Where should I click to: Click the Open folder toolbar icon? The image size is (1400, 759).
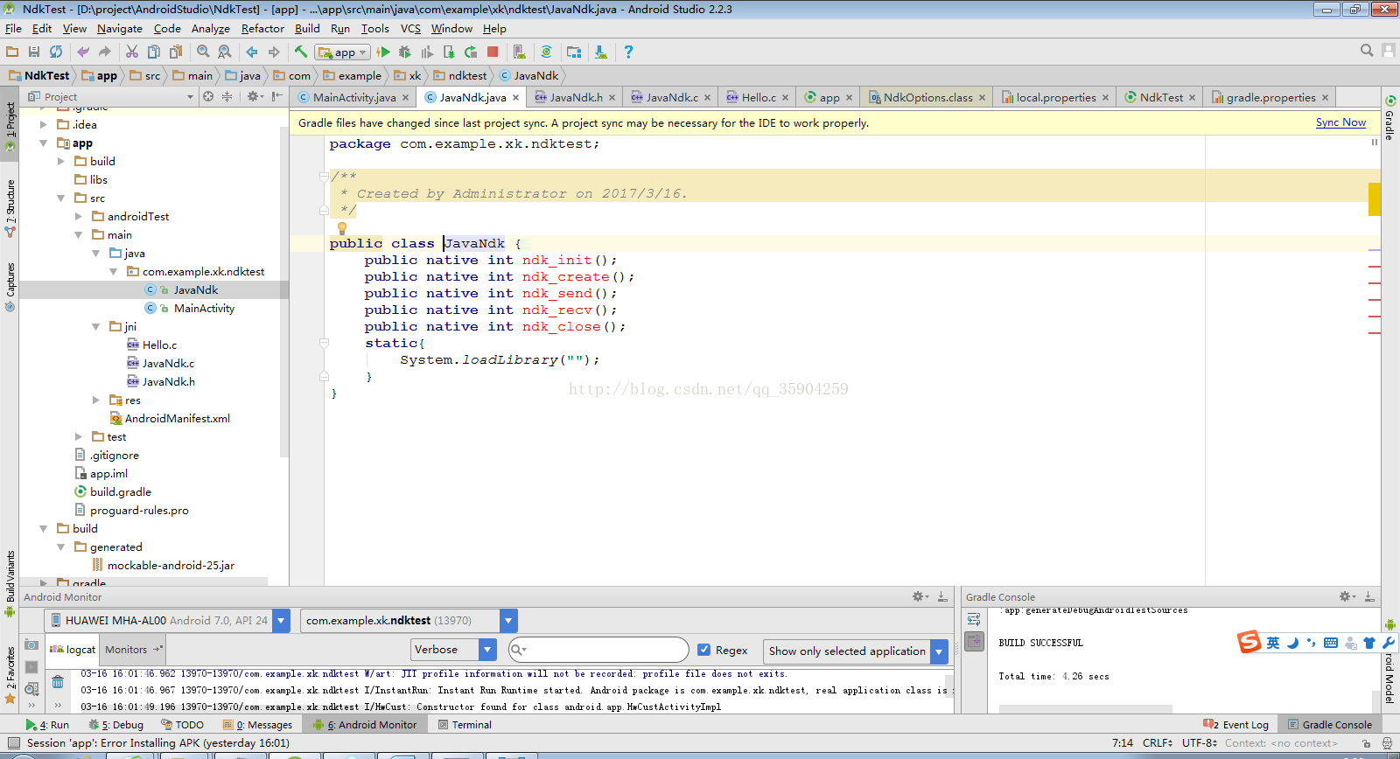tap(12, 52)
